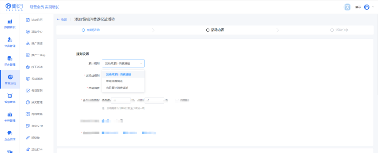This screenshot has width=378, height=153.
Task: Open 数据看板 dashboard icon in sidebar
Action: (10, 21)
